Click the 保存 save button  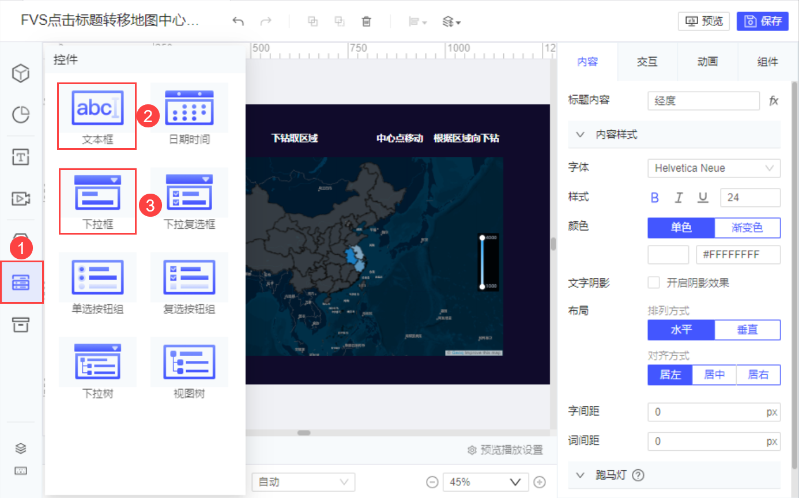coord(763,21)
